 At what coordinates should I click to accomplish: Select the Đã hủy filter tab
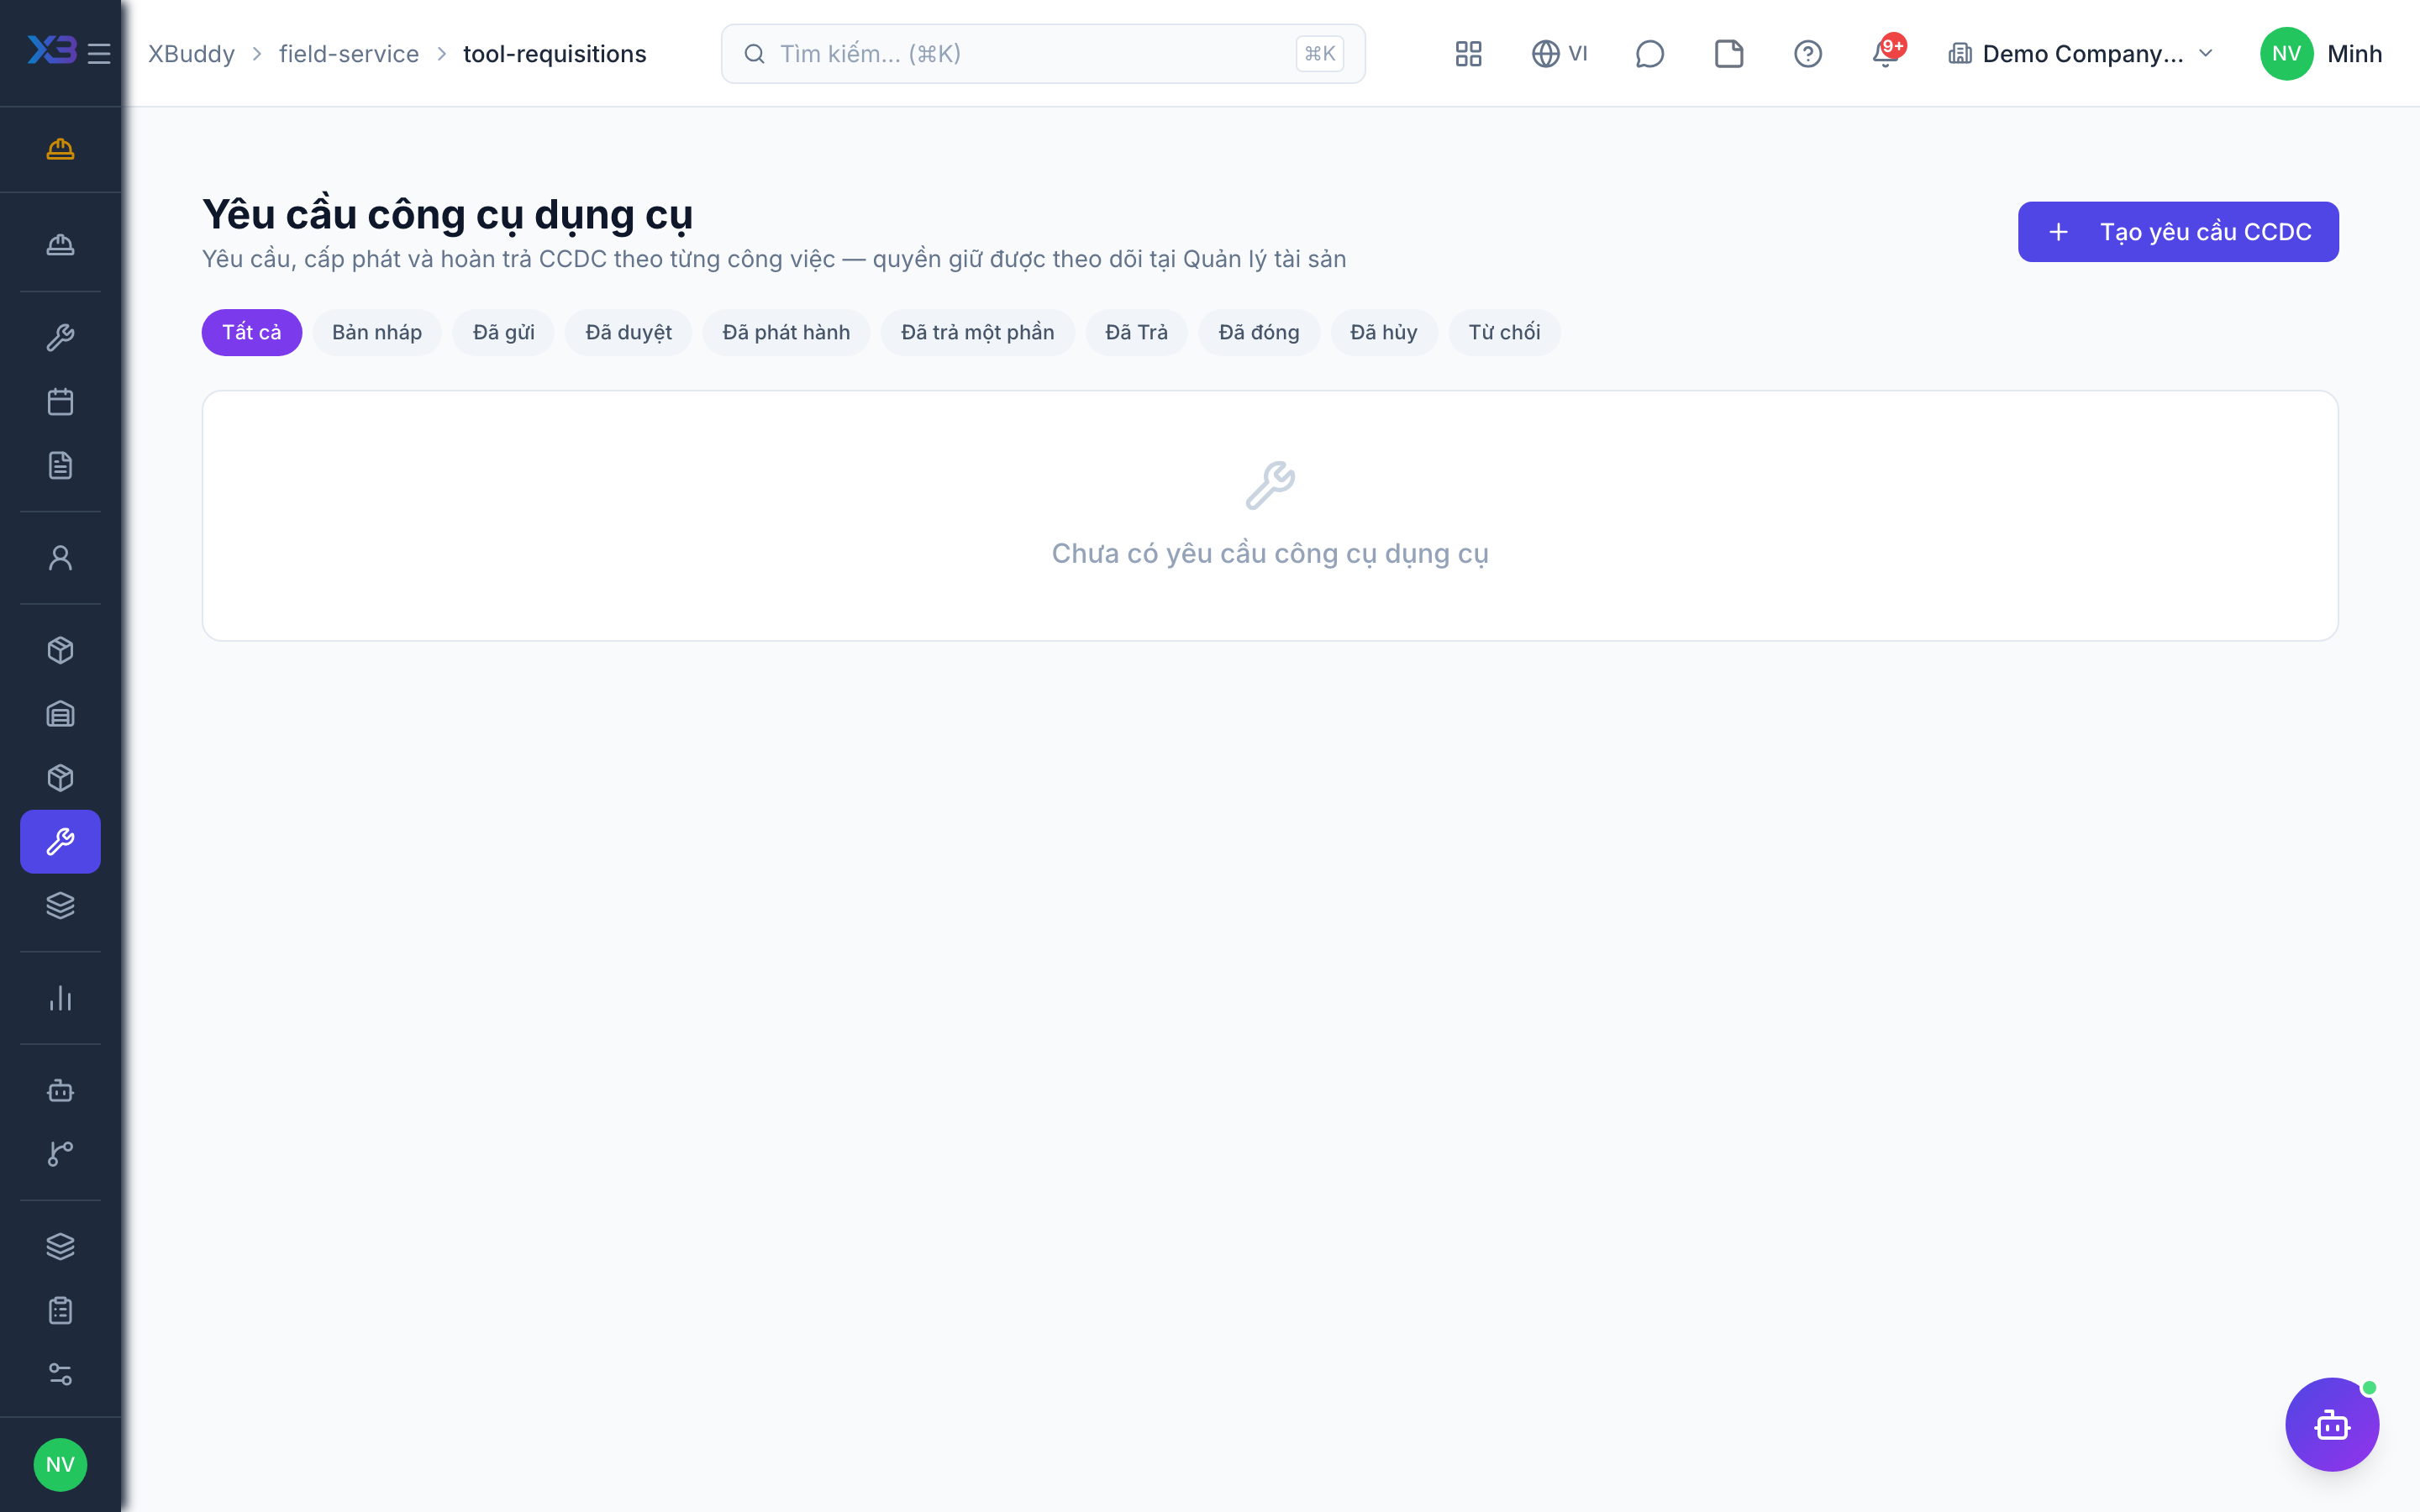(1383, 332)
